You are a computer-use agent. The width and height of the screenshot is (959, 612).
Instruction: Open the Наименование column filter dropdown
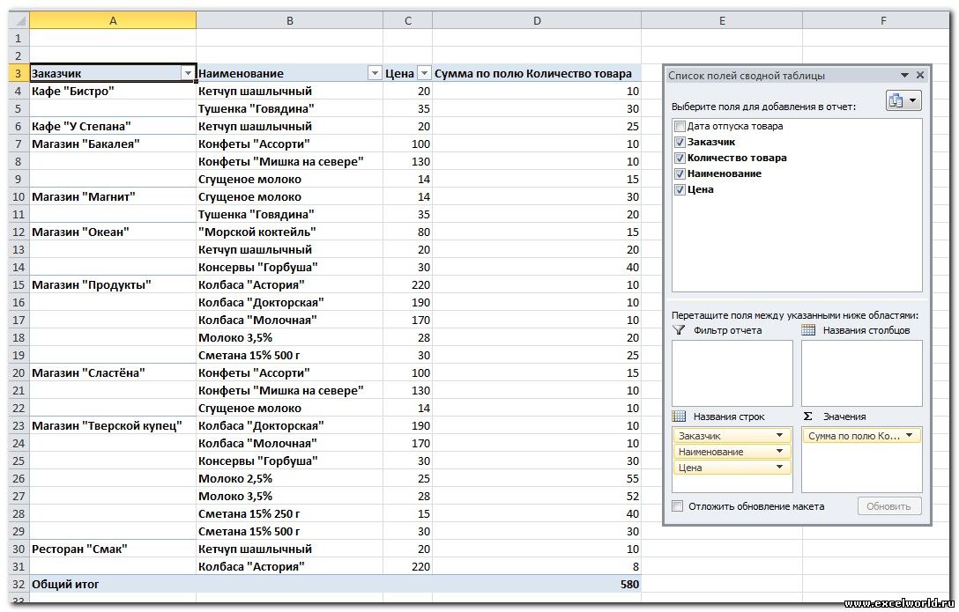375,73
